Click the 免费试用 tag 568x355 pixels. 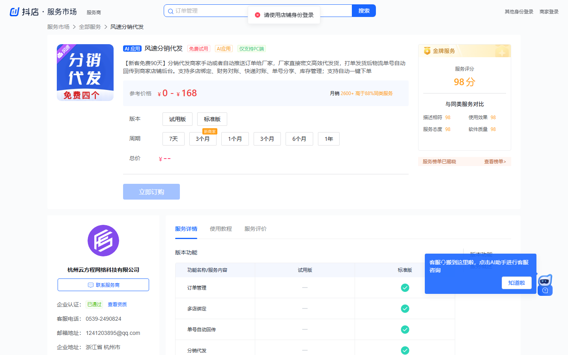coord(198,49)
